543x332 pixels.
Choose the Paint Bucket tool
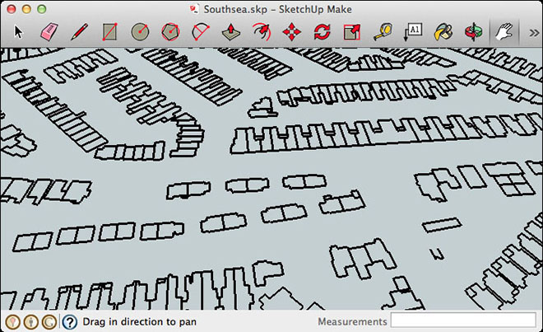pos(443,32)
